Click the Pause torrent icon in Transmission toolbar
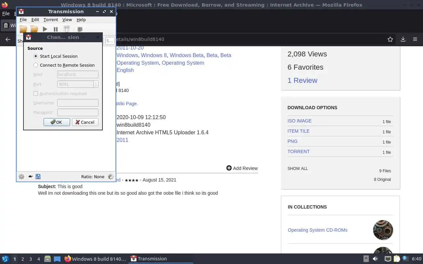 tap(56, 29)
